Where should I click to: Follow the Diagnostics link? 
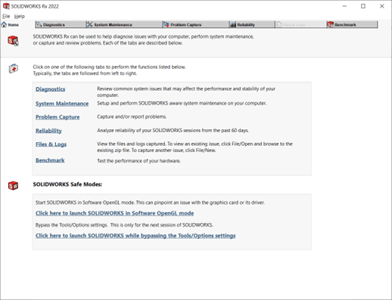pos(51,89)
